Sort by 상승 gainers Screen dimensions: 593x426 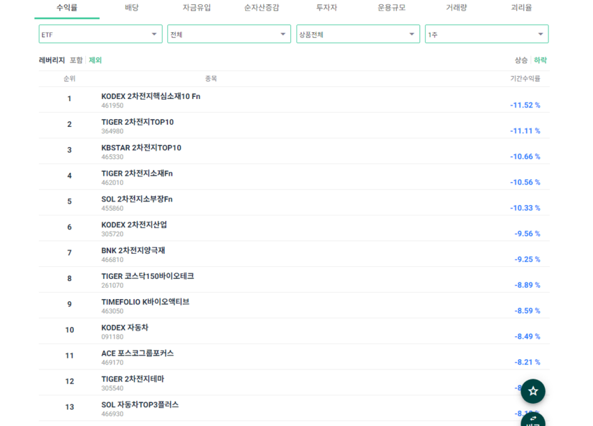(521, 60)
